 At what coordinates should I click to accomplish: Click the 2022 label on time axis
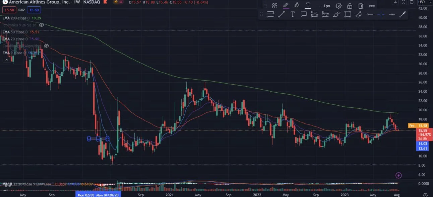point(257,194)
